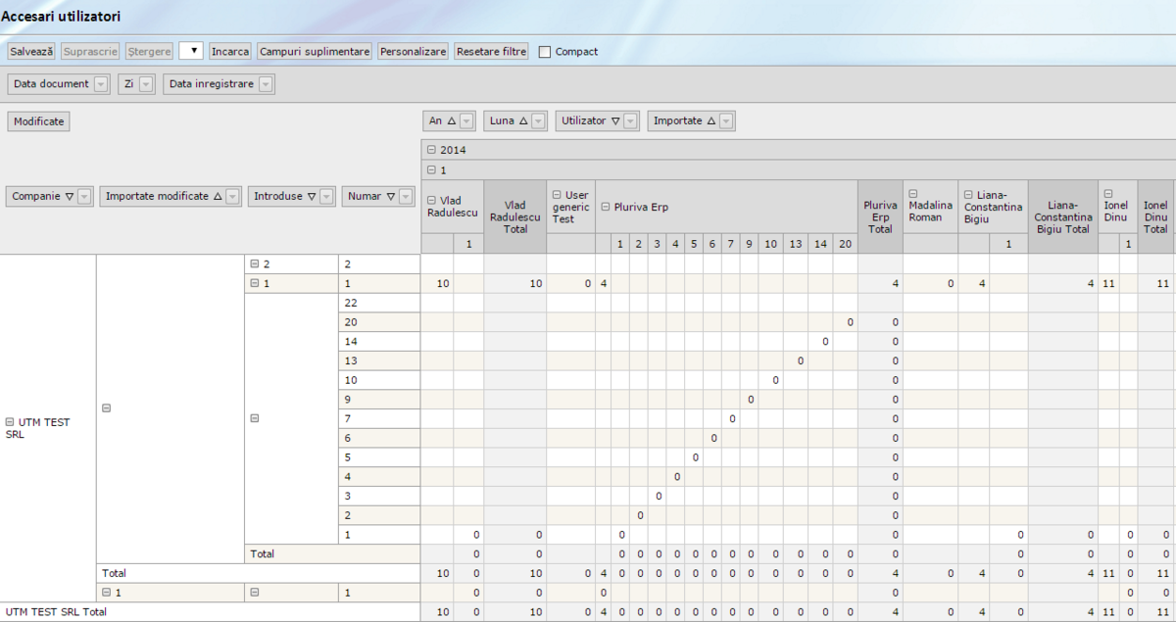This screenshot has width=1176, height=622.
Task: Click the Salvează button
Action: click(31, 51)
